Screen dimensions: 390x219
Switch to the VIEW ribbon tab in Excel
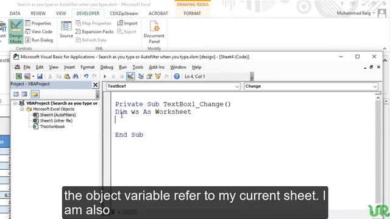tap(61, 13)
